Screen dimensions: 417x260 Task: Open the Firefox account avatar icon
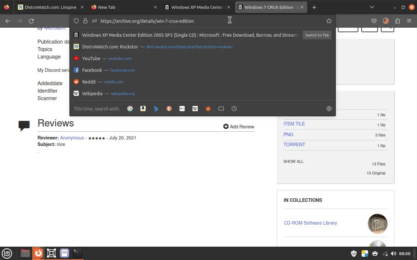[386, 21]
